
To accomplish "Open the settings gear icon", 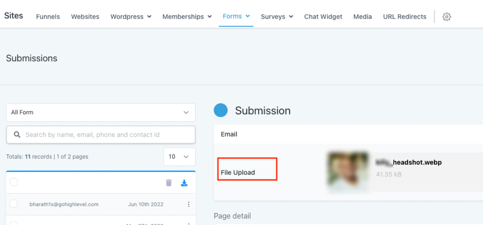I will (446, 17).
